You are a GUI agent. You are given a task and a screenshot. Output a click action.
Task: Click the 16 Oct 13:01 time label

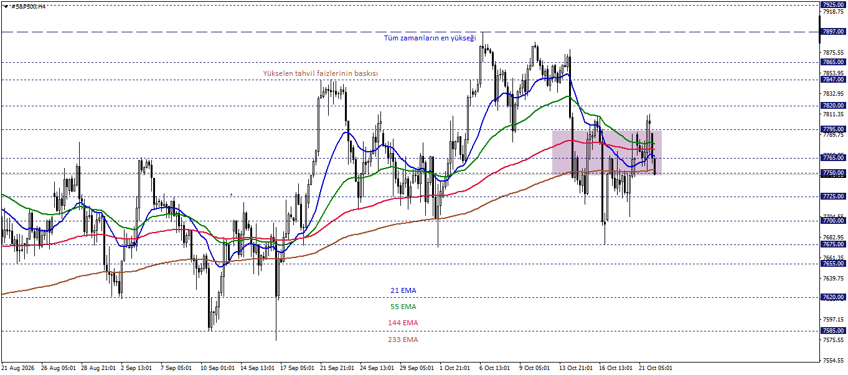click(x=616, y=368)
